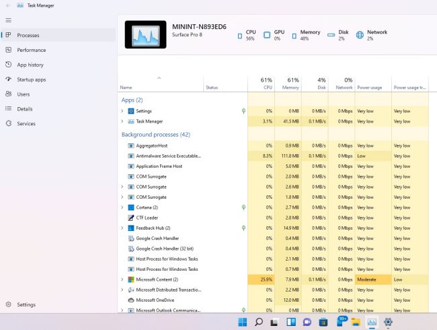
Task: Click the Memory summary icon in header
Action: [294, 35]
